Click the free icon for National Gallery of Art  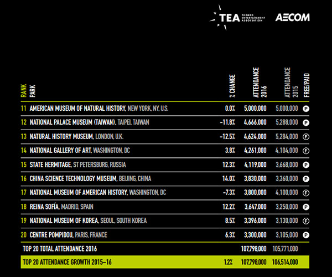click(306, 150)
